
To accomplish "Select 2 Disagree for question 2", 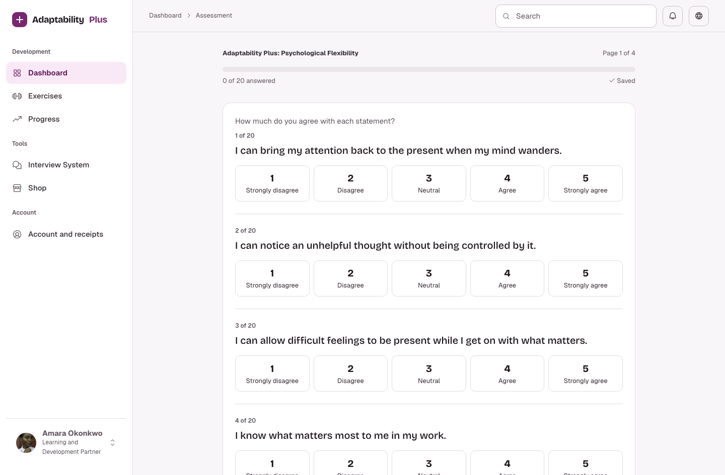I will point(350,278).
